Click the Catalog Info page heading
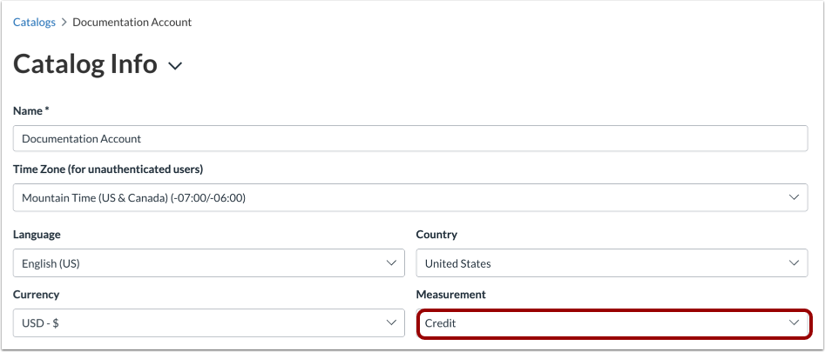825x352 pixels. [85, 64]
